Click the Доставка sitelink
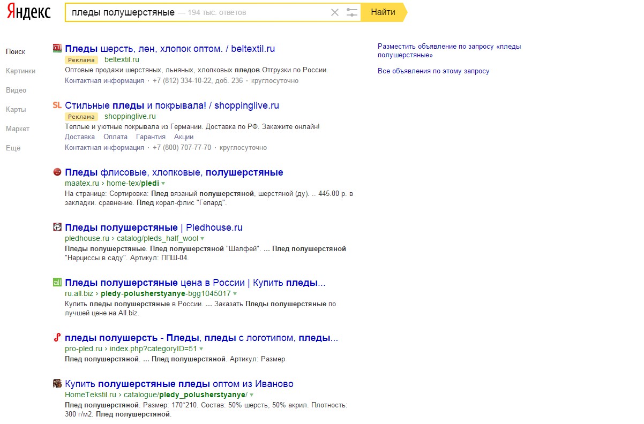The height and width of the screenshot is (424, 644). pos(80,137)
